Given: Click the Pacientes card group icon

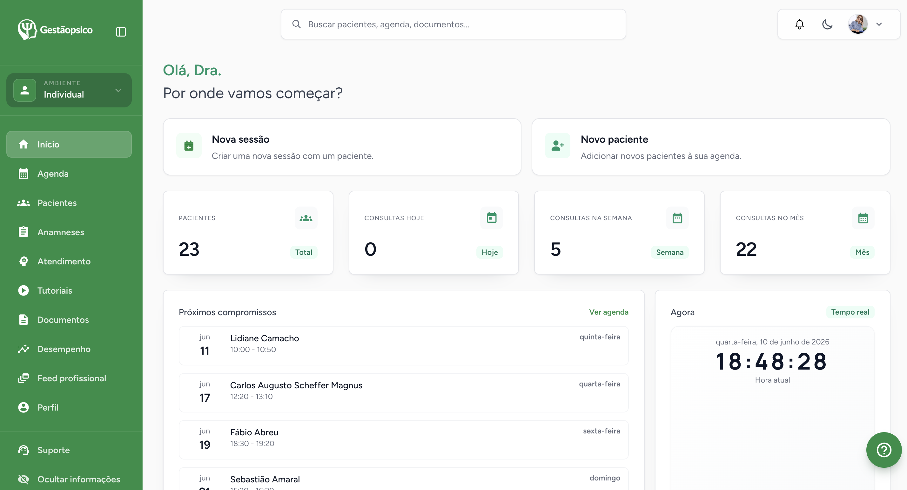Looking at the screenshot, I should pyautogui.click(x=306, y=218).
